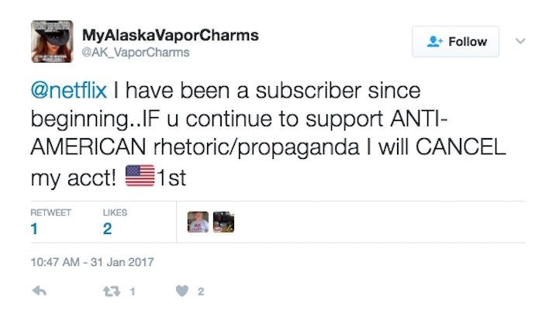The image size is (556, 321).
Task: Click the retweet number beside the arrows
Action: pyautogui.click(x=133, y=292)
